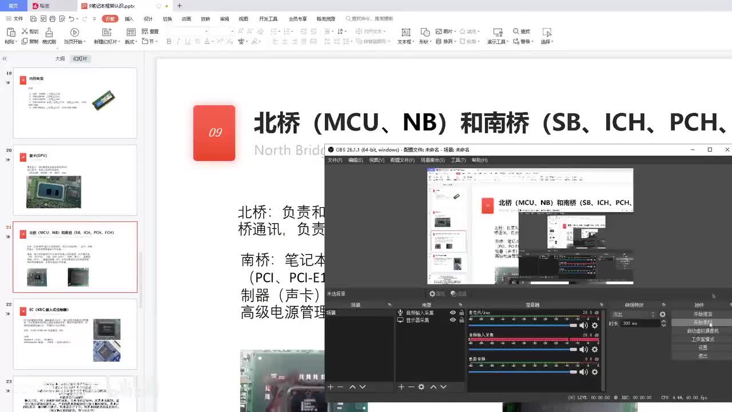732x412 pixels.
Task: Click the OBS transition duration 300 ms field
Action: [640, 323]
